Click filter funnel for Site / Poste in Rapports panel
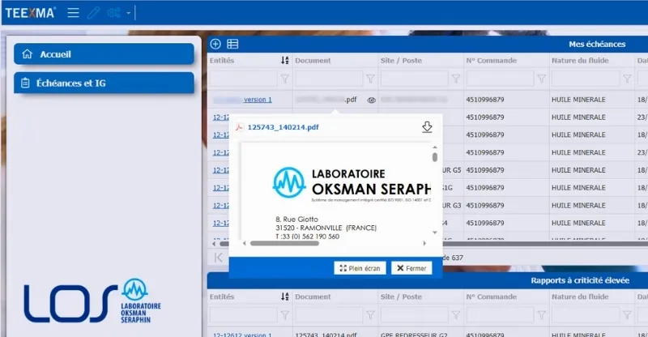Viewport: 648px width, 337px height. (x=456, y=315)
